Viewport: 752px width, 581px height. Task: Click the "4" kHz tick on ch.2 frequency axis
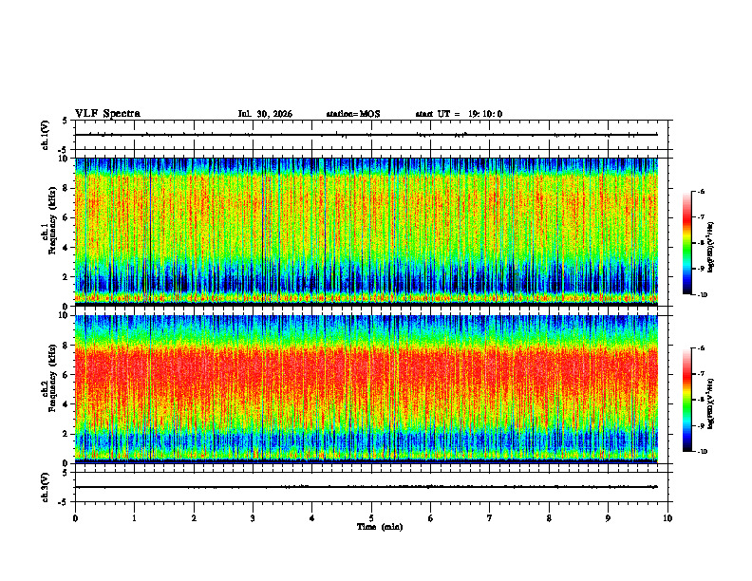(66, 404)
